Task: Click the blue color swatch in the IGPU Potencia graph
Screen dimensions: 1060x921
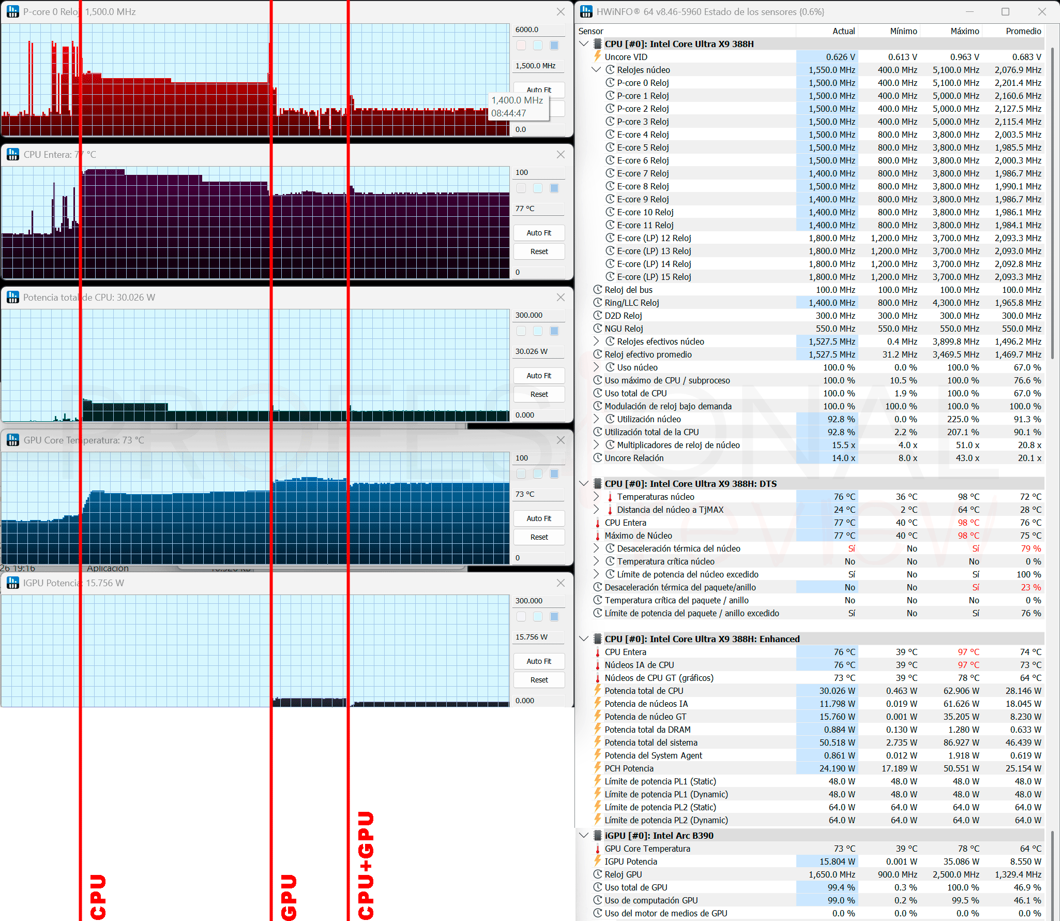Action: (554, 617)
